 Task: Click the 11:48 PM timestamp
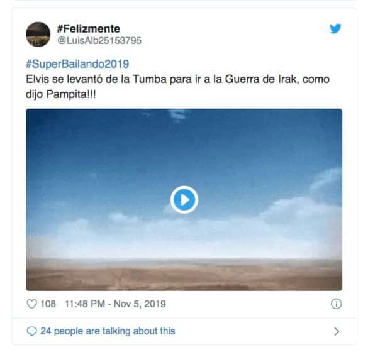(x=85, y=304)
